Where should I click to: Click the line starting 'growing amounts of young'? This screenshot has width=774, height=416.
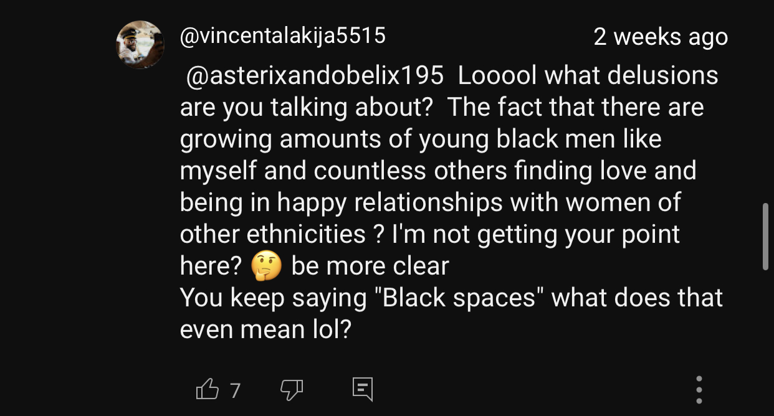click(421, 139)
